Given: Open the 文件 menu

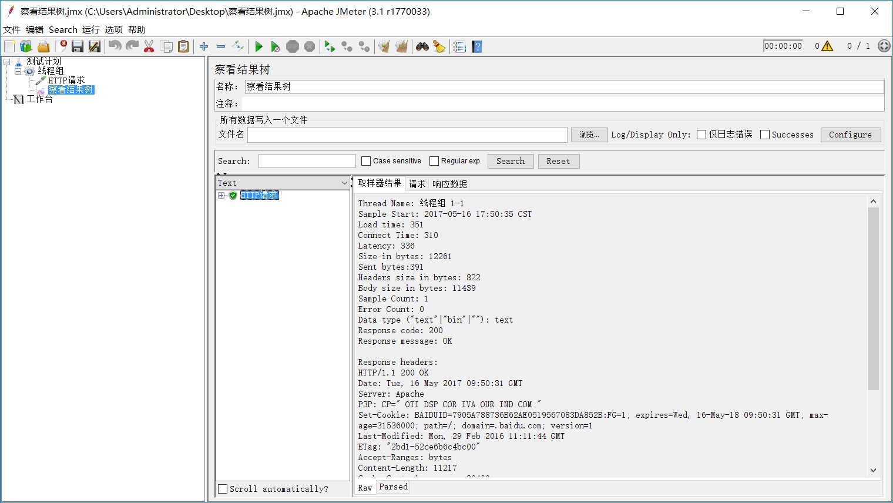Looking at the screenshot, I should coord(12,29).
